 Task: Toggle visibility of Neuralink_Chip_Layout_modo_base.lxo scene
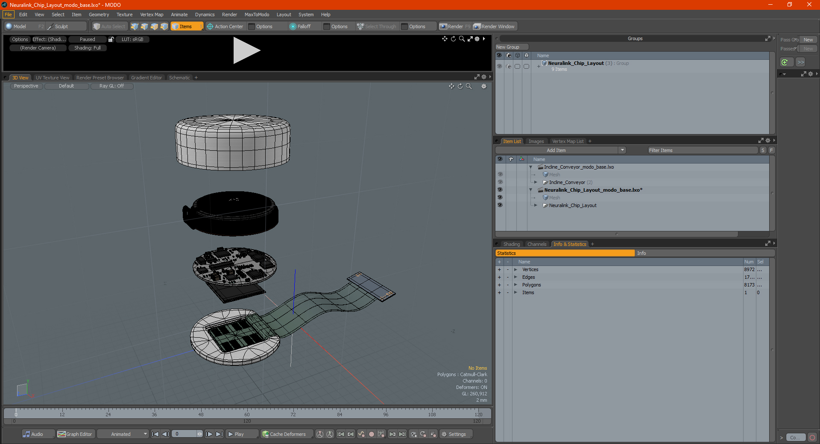point(500,190)
